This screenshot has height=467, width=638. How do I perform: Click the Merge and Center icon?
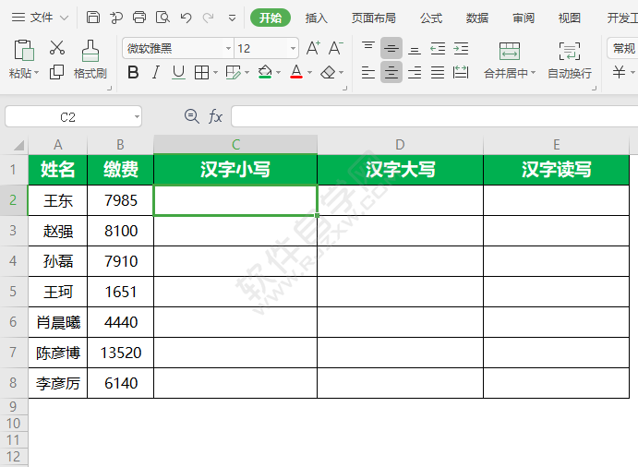[510, 52]
